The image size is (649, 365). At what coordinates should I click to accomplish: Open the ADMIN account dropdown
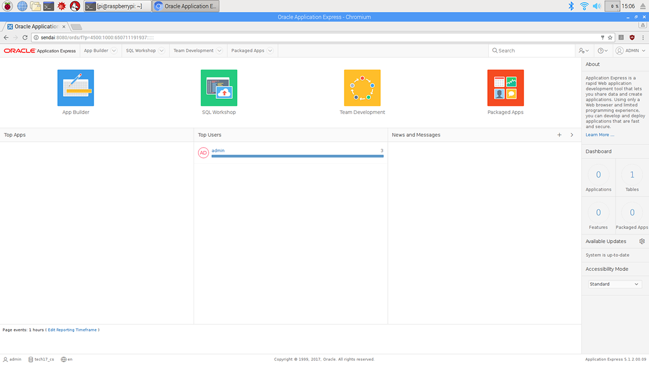[630, 50]
